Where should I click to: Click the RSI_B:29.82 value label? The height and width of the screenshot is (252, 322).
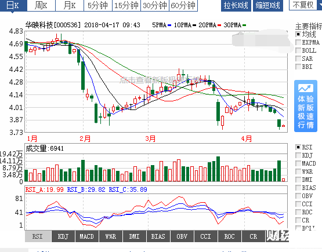coord(86,189)
